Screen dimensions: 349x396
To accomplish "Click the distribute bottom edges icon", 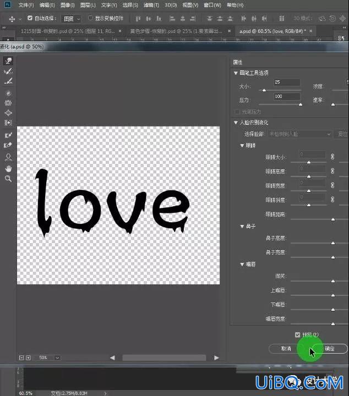I will coord(230,19).
